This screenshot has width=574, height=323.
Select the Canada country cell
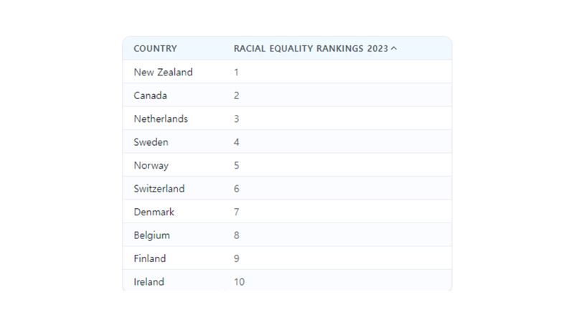click(x=150, y=95)
